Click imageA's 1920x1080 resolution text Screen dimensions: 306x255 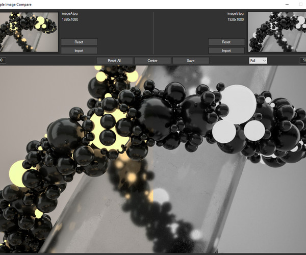[70, 19]
